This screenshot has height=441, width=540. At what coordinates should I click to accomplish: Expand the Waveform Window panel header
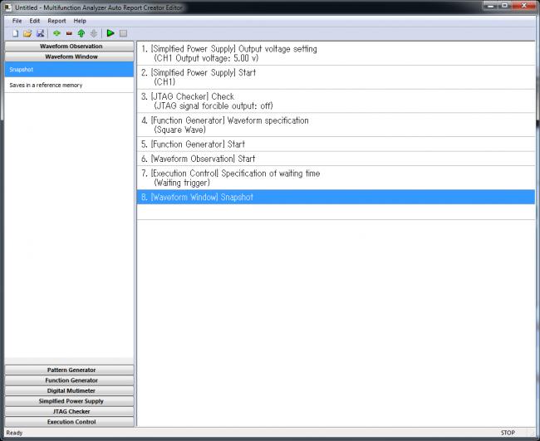(x=70, y=56)
